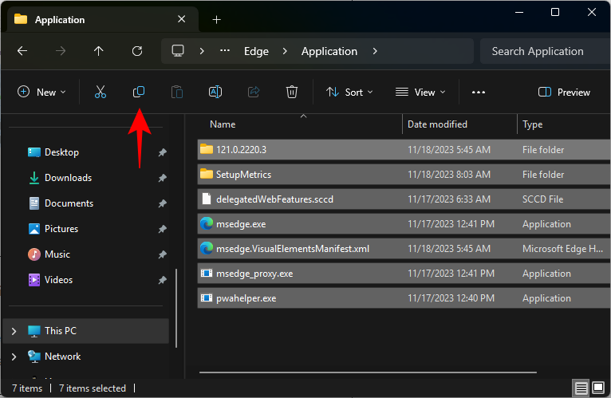The width and height of the screenshot is (611, 398).
Task: Click Application in the address breadcrumb
Action: point(329,51)
